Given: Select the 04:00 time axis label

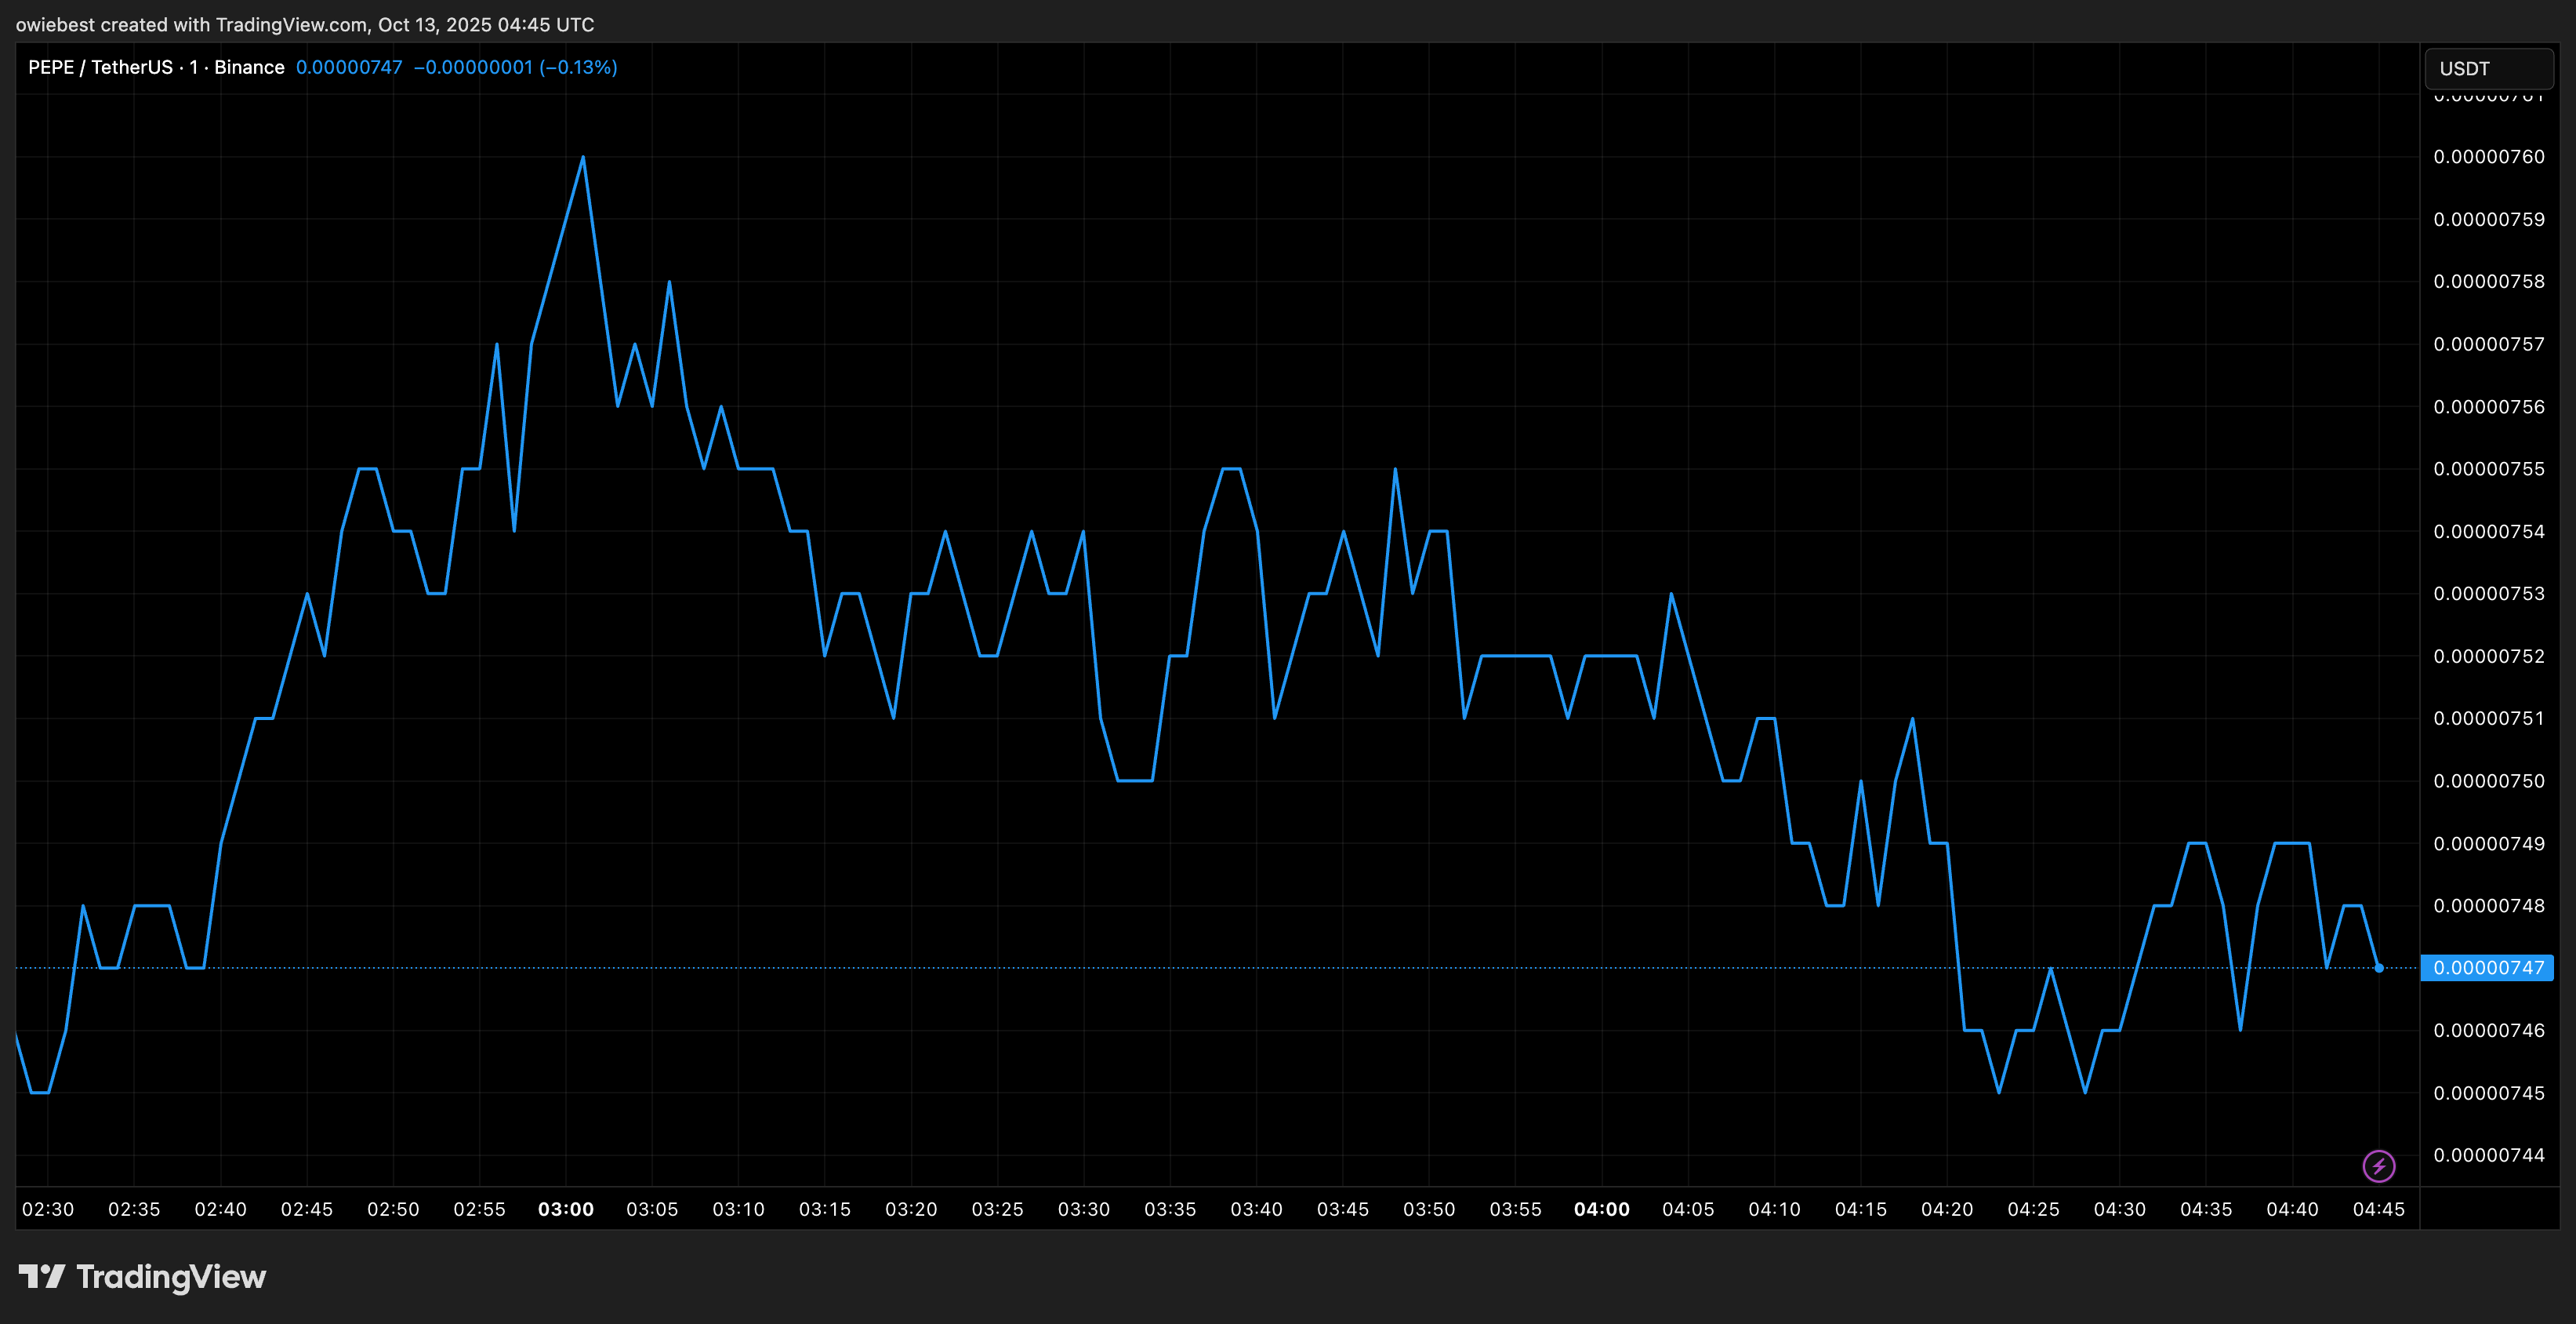Looking at the screenshot, I should (x=1602, y=1209).
